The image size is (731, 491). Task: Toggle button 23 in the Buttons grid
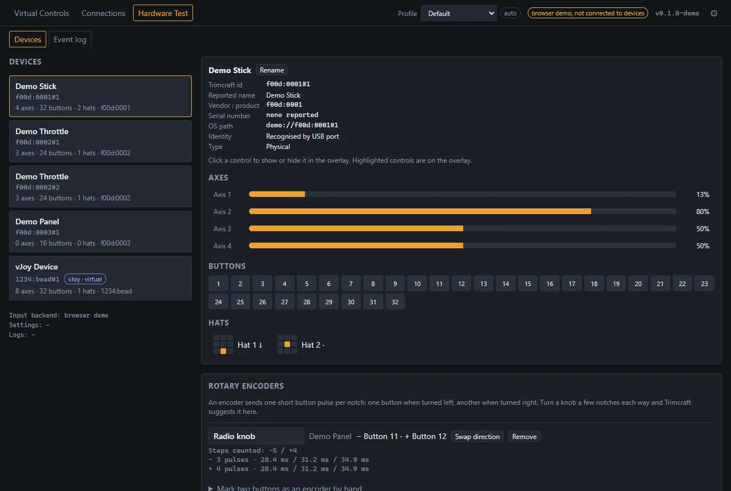tap(705, 284)
